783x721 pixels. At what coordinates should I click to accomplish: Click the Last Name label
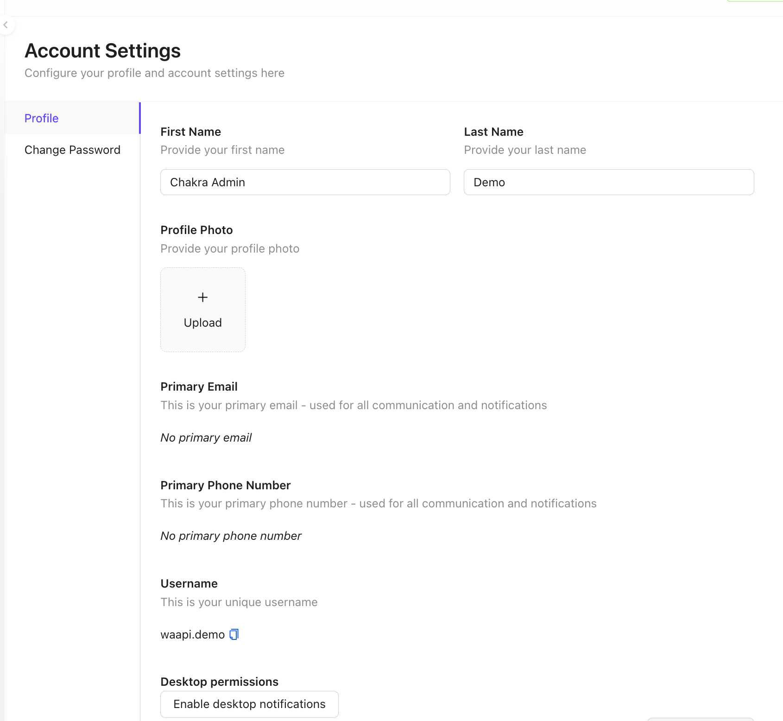pyautogui.click(x=493, y=132)
